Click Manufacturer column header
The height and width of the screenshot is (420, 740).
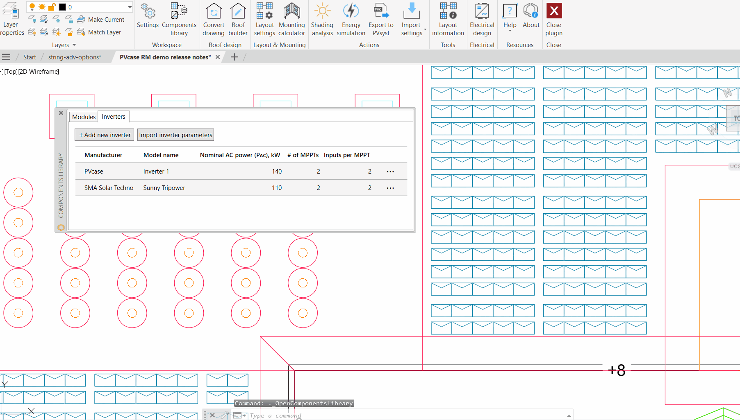point(103,155)
